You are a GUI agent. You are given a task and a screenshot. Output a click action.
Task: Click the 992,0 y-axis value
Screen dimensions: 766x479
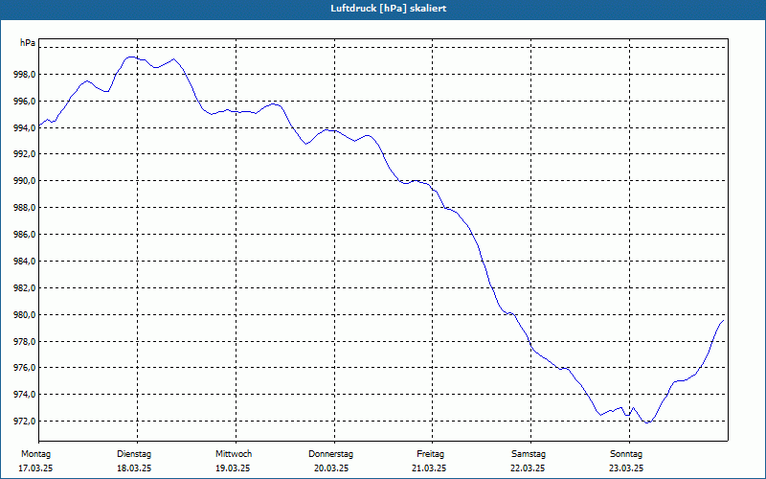coord(25,154)
